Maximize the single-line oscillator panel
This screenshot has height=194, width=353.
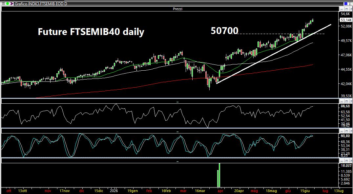(346, 101)
